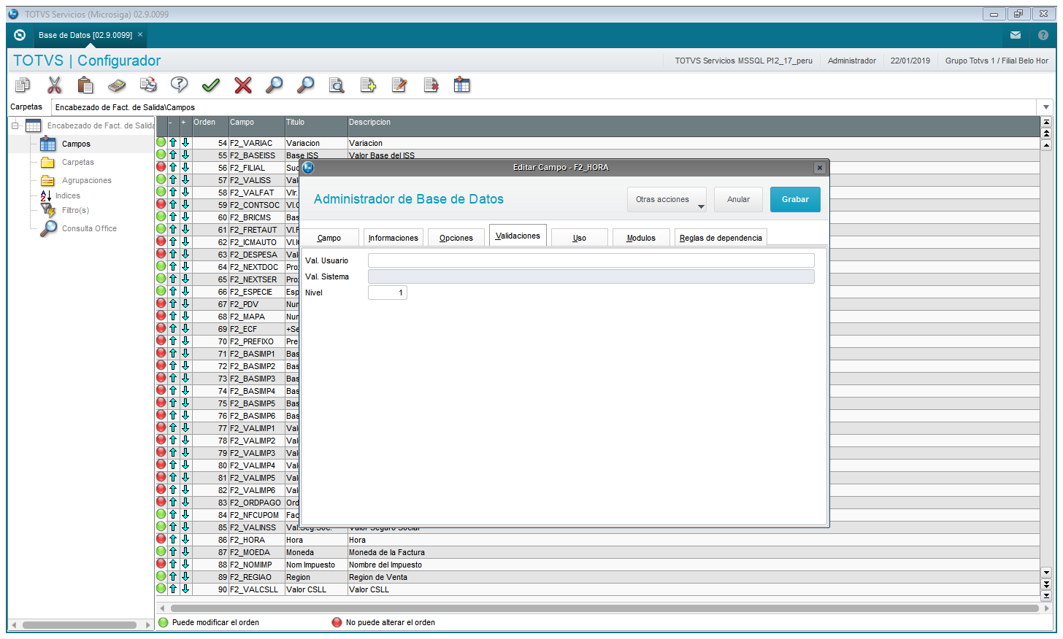The image size is (1063, 639).
Task: Select the Validaciones tab
Action: 518,236
